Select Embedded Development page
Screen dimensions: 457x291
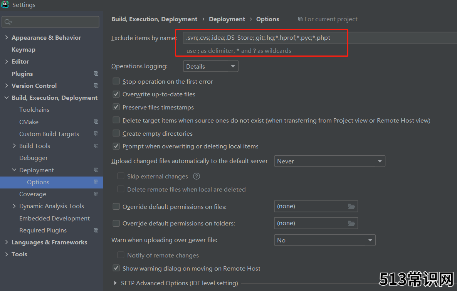(54, 218)
